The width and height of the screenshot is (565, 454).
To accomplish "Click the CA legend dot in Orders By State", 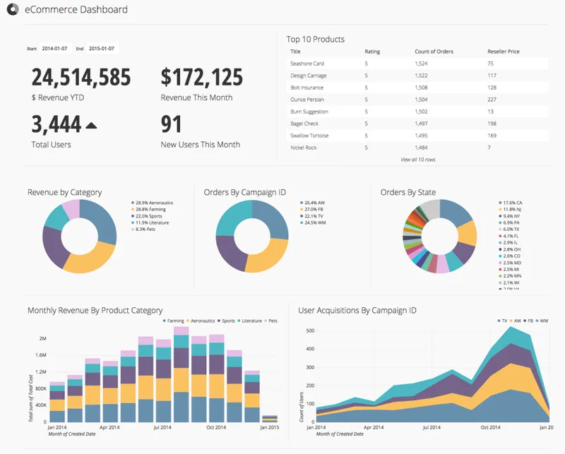I will click(500, 203).
